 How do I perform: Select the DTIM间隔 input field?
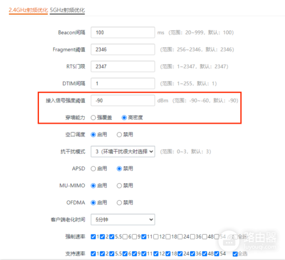coord(123,84)
